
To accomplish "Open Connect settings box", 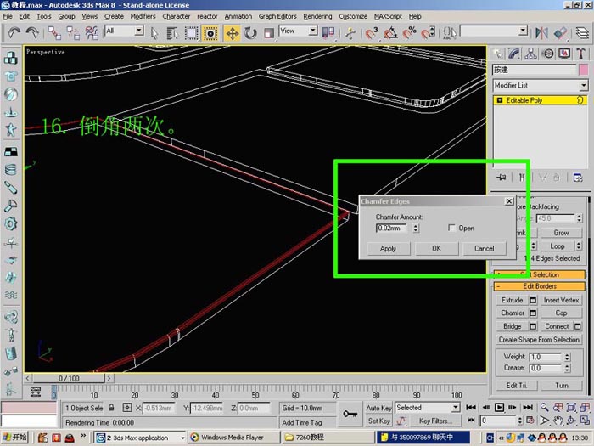I will 578,326.
